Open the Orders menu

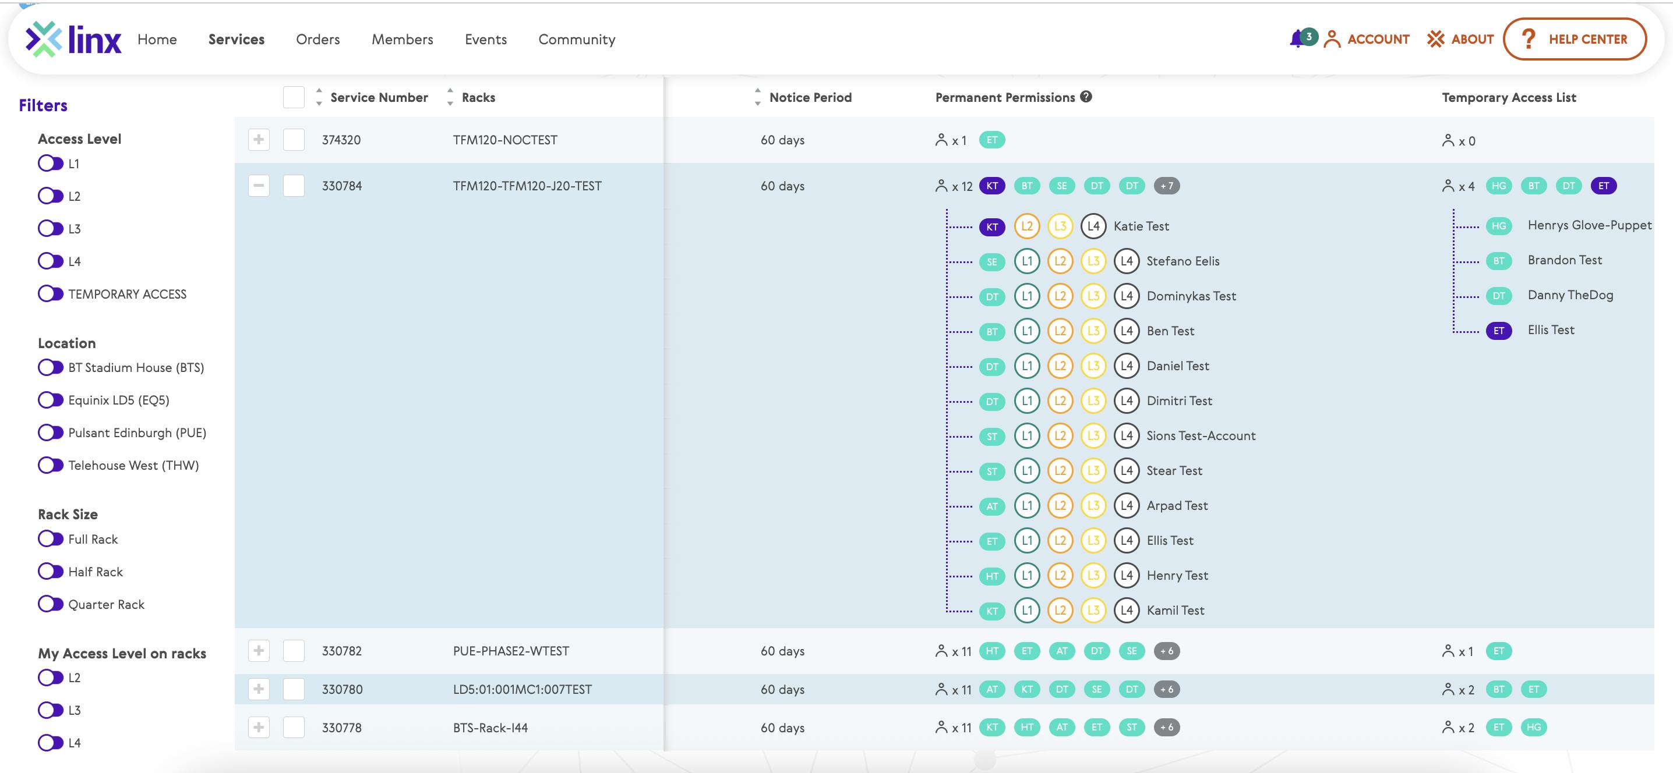pyautogui.click(x=317, y=40)
